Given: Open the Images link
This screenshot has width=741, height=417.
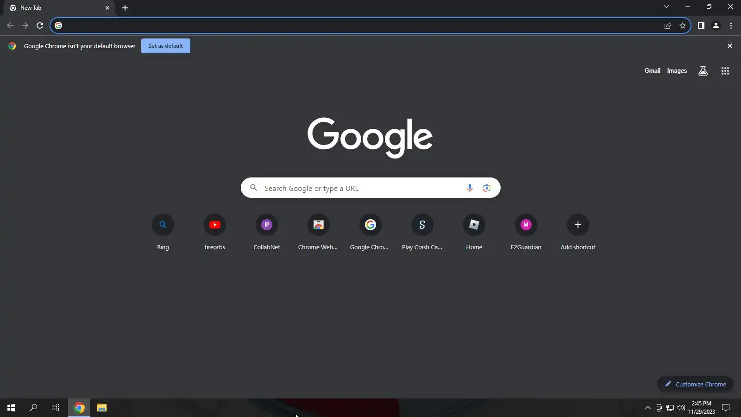Looking at the screenshot, I should click(x=677, y=71).
